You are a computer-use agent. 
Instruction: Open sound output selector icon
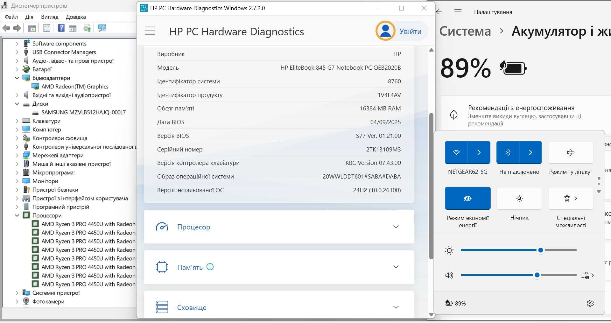click(x=587, y=275)
